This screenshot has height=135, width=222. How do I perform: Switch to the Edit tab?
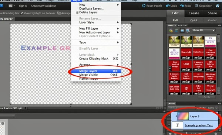(x=175, y=13)
